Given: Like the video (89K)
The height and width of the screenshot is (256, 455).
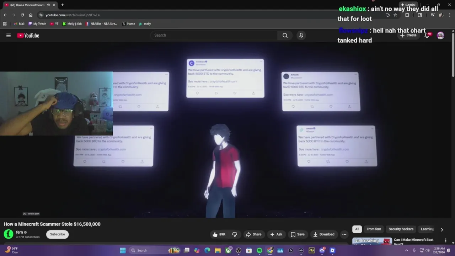Looking at the screenshot, I should [x=219, y=234].
